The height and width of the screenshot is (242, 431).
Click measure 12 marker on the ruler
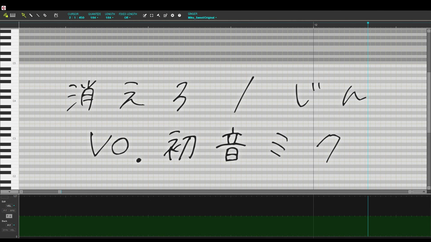316,25
